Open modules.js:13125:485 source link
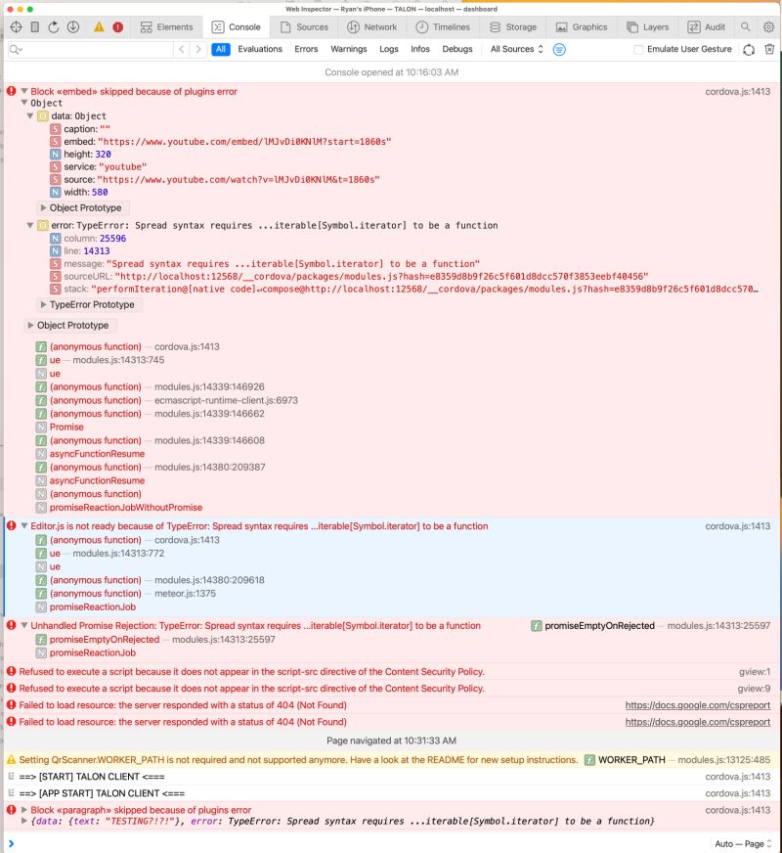 [x=724, y=760]
